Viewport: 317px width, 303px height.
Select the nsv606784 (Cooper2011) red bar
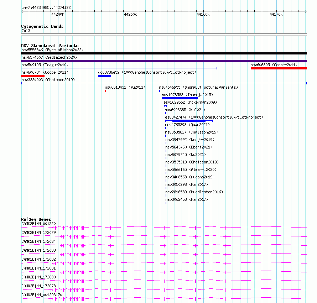(33, 76)
